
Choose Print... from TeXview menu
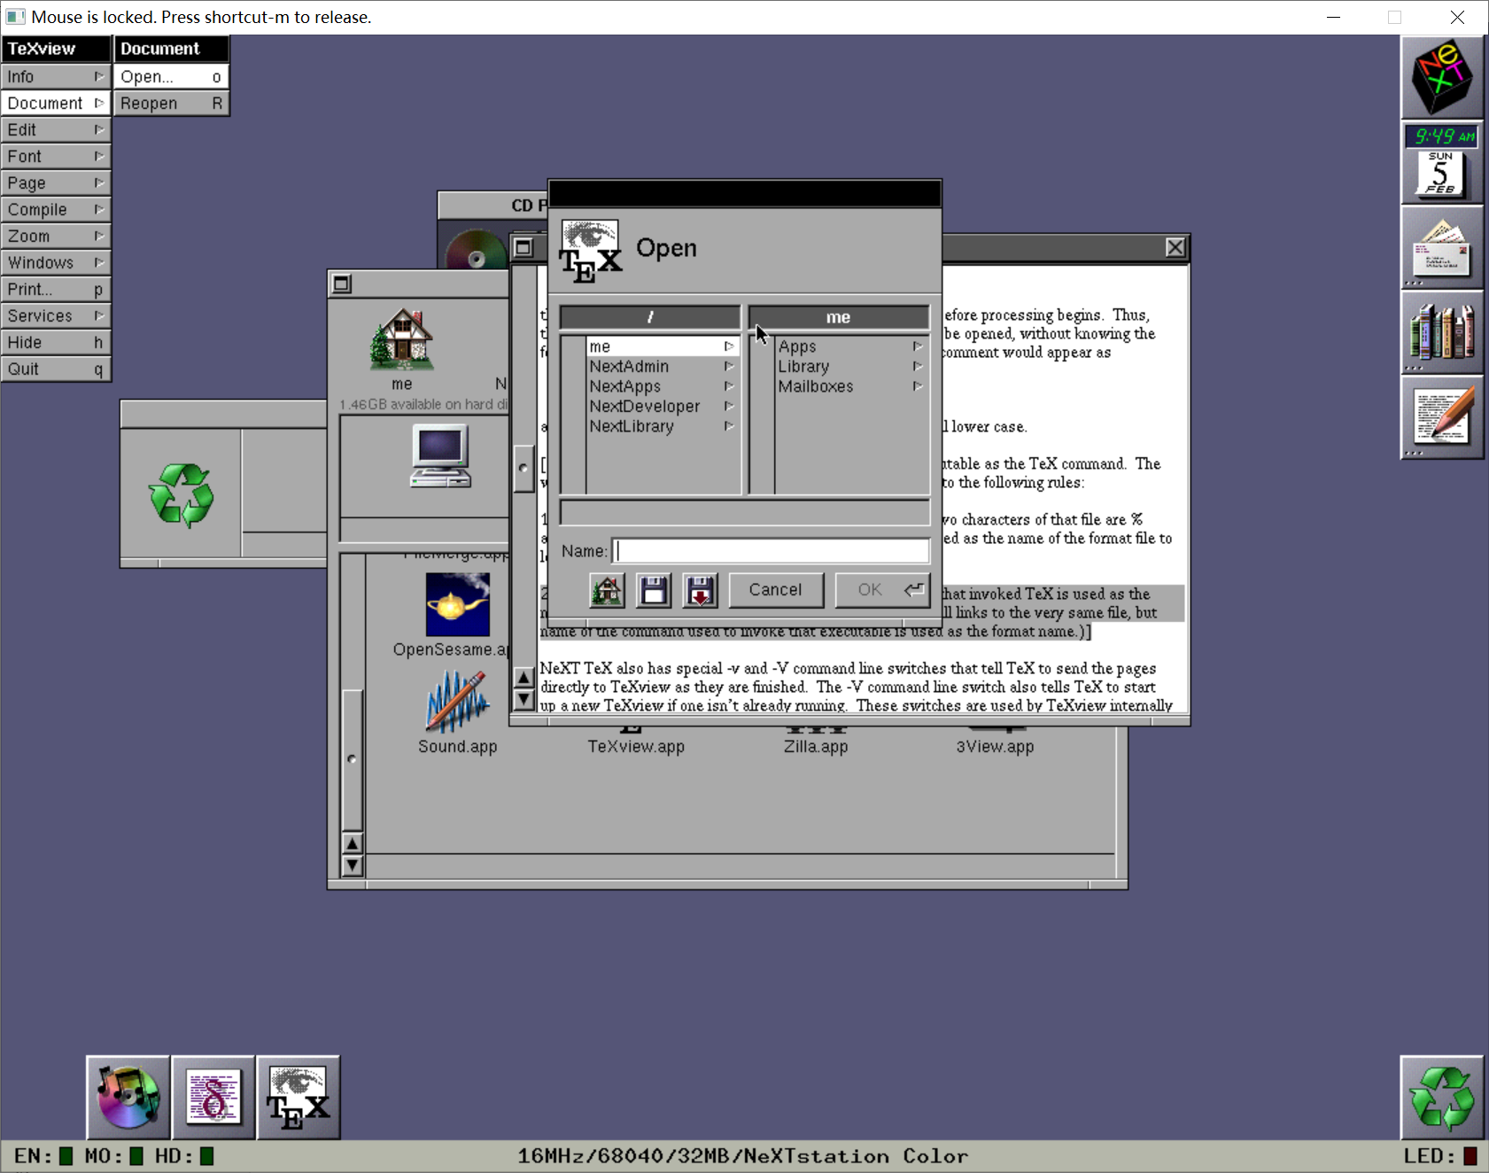click(56, 289)
